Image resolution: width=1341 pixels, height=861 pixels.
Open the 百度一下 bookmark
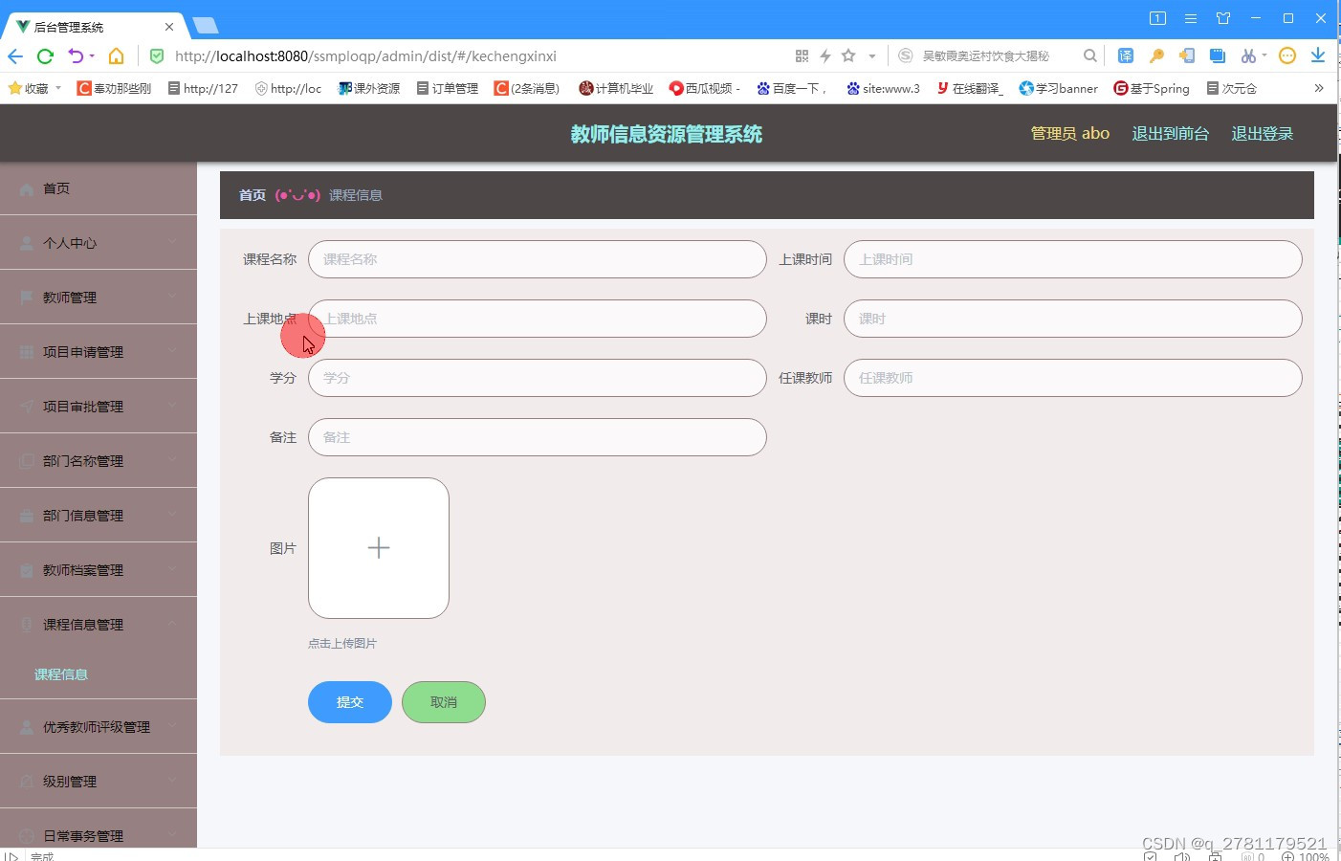pos(790,88)
